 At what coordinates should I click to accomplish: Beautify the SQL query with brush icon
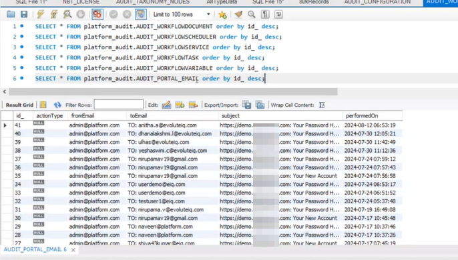coord(238,14)
